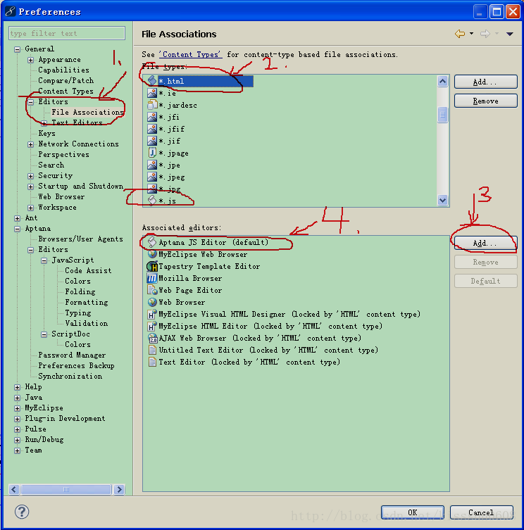Image resolution: width=524 pixels, height=530 pixels.
Task: Click the MyEclipse Web Browser globe icon
Action: pos(152,254)
